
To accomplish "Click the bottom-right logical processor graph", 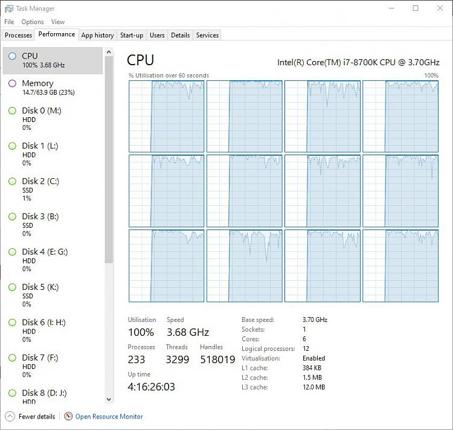I will 400,266.
